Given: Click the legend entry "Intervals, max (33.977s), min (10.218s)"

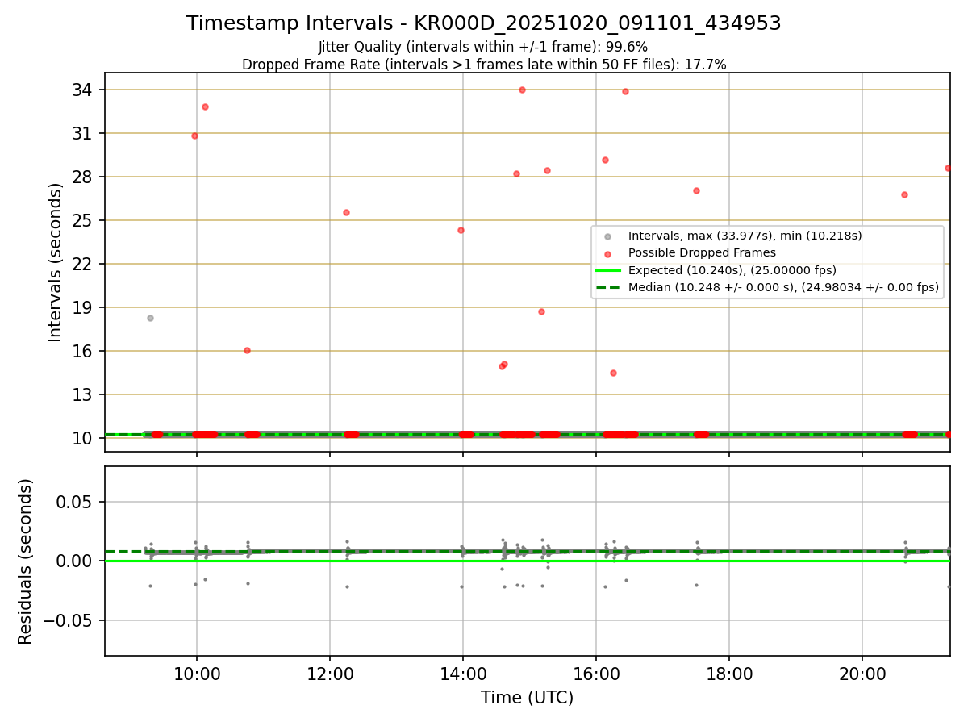Looking at the screenshot, I should coord(745,236).
